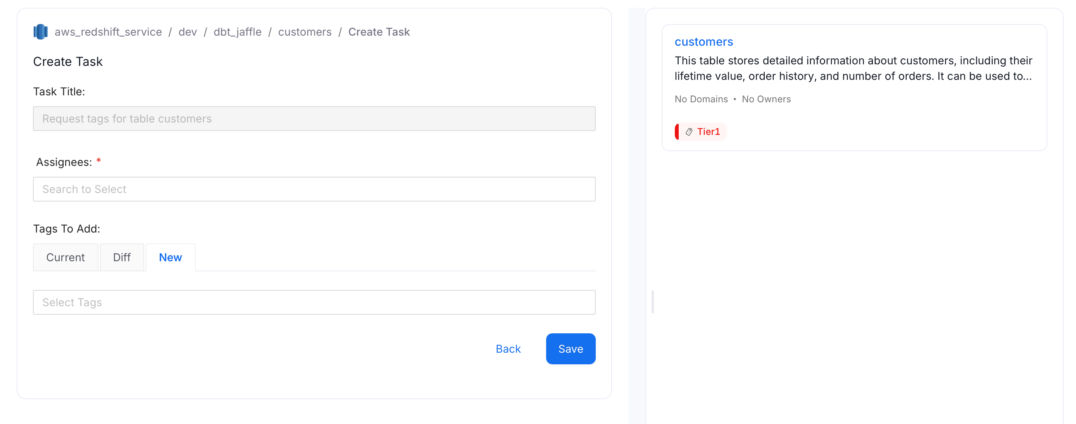
Task: Open aws_redshift_service breadcrumb link
Action: (x=108, y=32)
